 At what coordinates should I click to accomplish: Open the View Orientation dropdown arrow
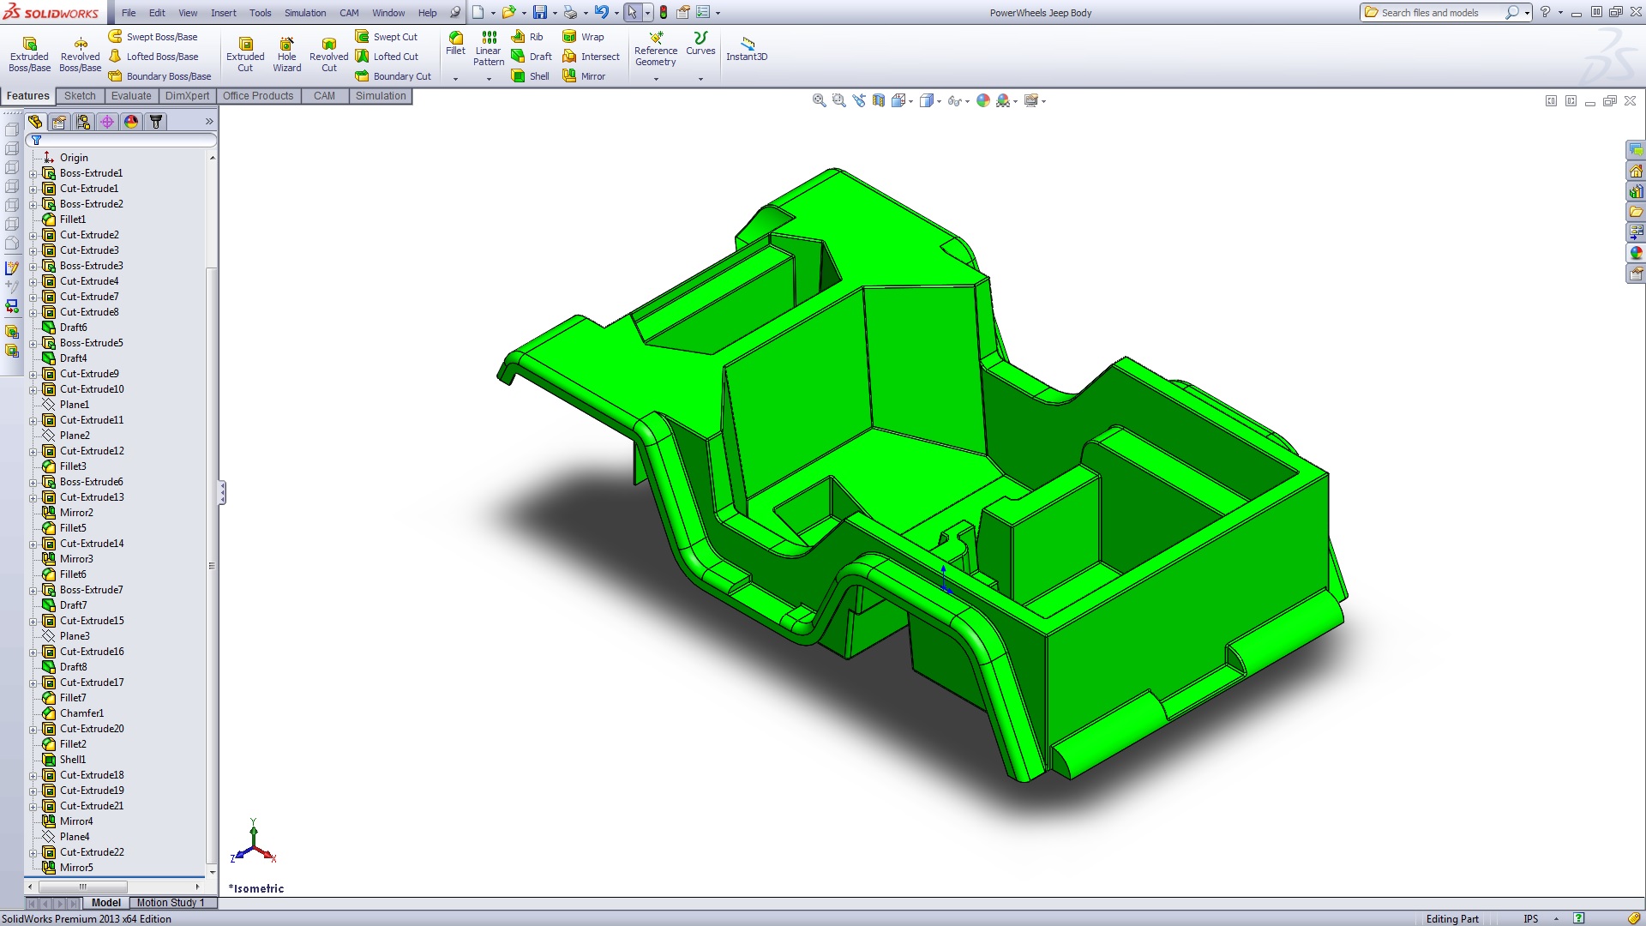pos(910,101)
